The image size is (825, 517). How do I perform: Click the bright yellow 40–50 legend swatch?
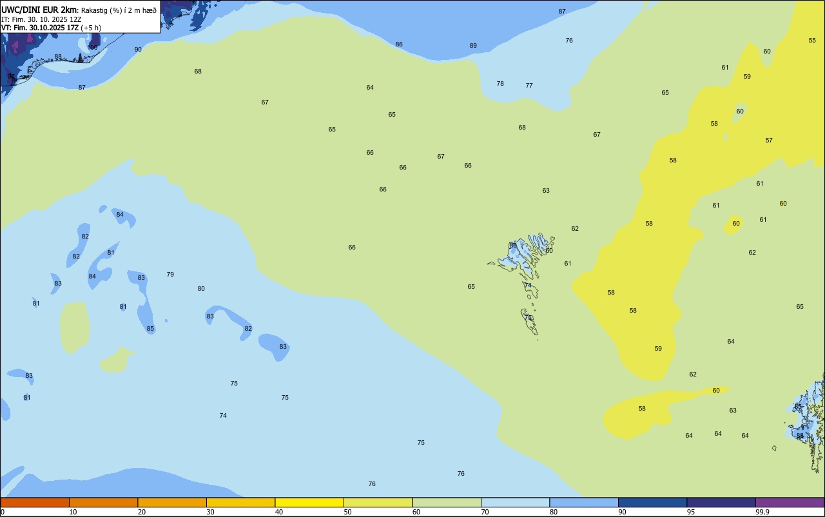tap(309, 502)
